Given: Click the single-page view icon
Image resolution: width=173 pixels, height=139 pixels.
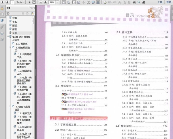Looking at the screenshot, I should (x=78, y=2).
